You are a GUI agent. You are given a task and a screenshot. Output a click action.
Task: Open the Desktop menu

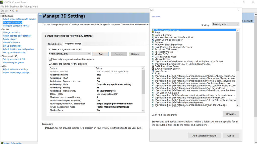coord(14,7)
